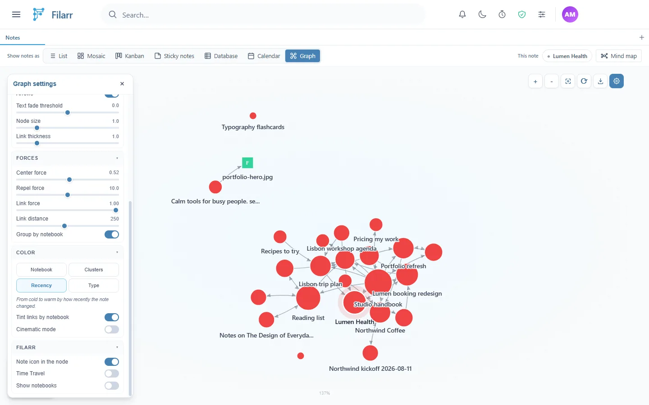Switch to Calendar view
Image resolution: width=649 pixels, height=405 pixels.
pos(264,56)
